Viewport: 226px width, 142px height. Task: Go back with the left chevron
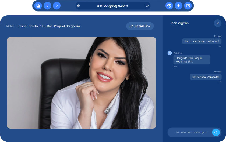(x=47, y=6)
